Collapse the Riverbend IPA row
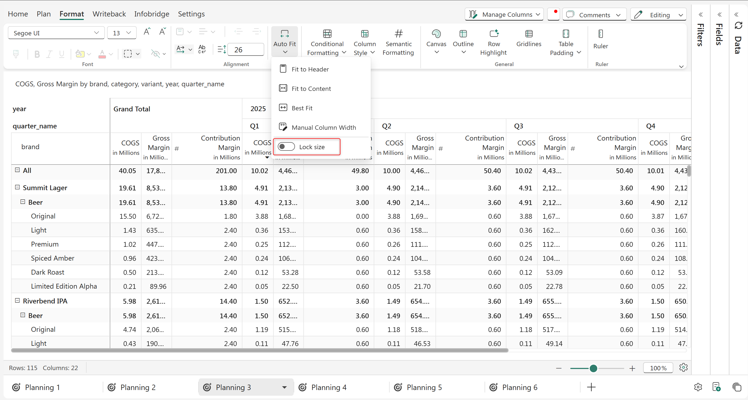 (x=18, y=301)
